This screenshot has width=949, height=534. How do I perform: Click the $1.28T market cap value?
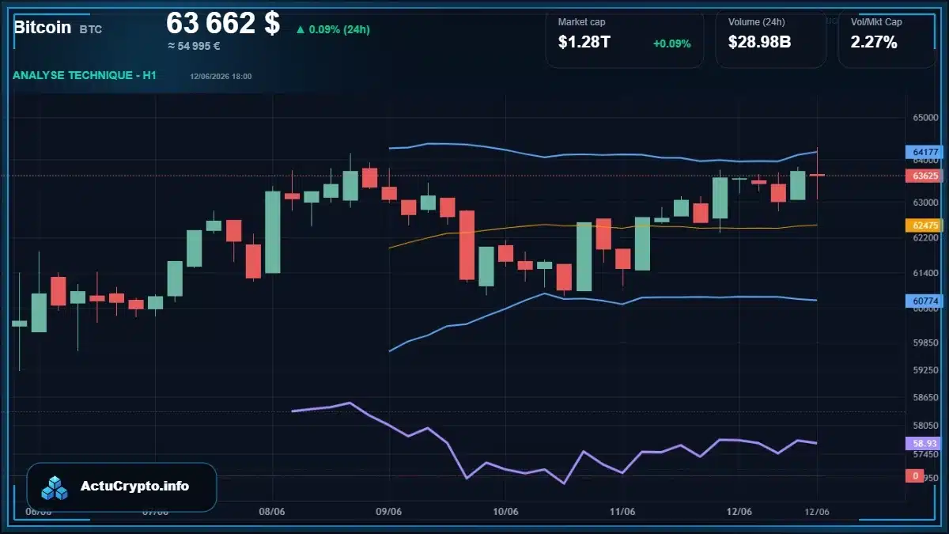tap(584, 43)
